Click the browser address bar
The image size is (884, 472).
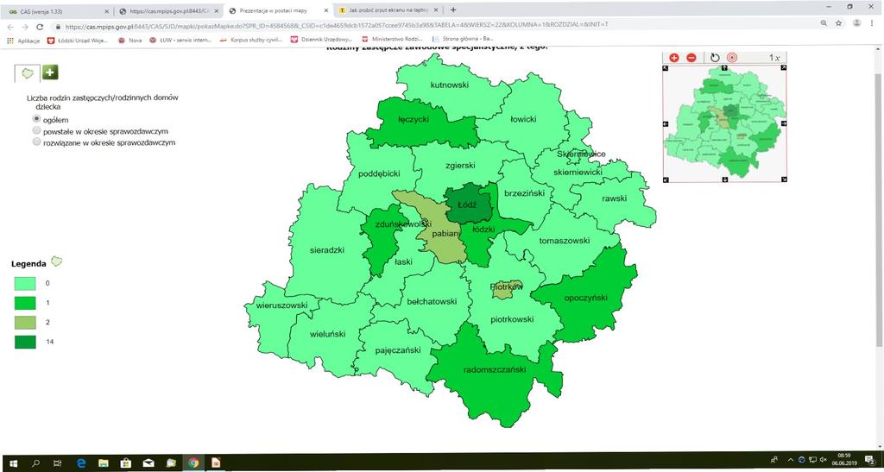pyautogui.click(x=434, y=25)
